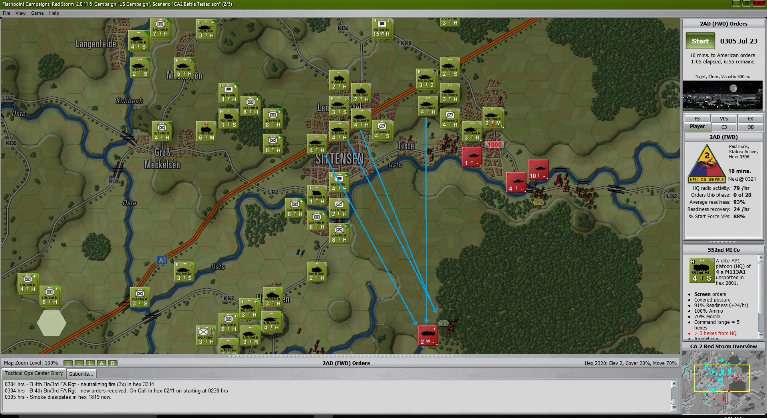The height and width of the screenshot is (418, 767).
Task: Click the 1000 victory point marker near Tiste
Action: tap(494, 145)
